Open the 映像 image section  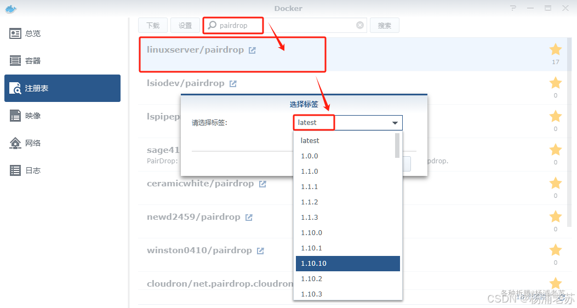[x=62, y=116]
